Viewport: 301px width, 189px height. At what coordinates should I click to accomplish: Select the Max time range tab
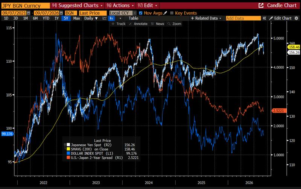(x=76, y=18)
